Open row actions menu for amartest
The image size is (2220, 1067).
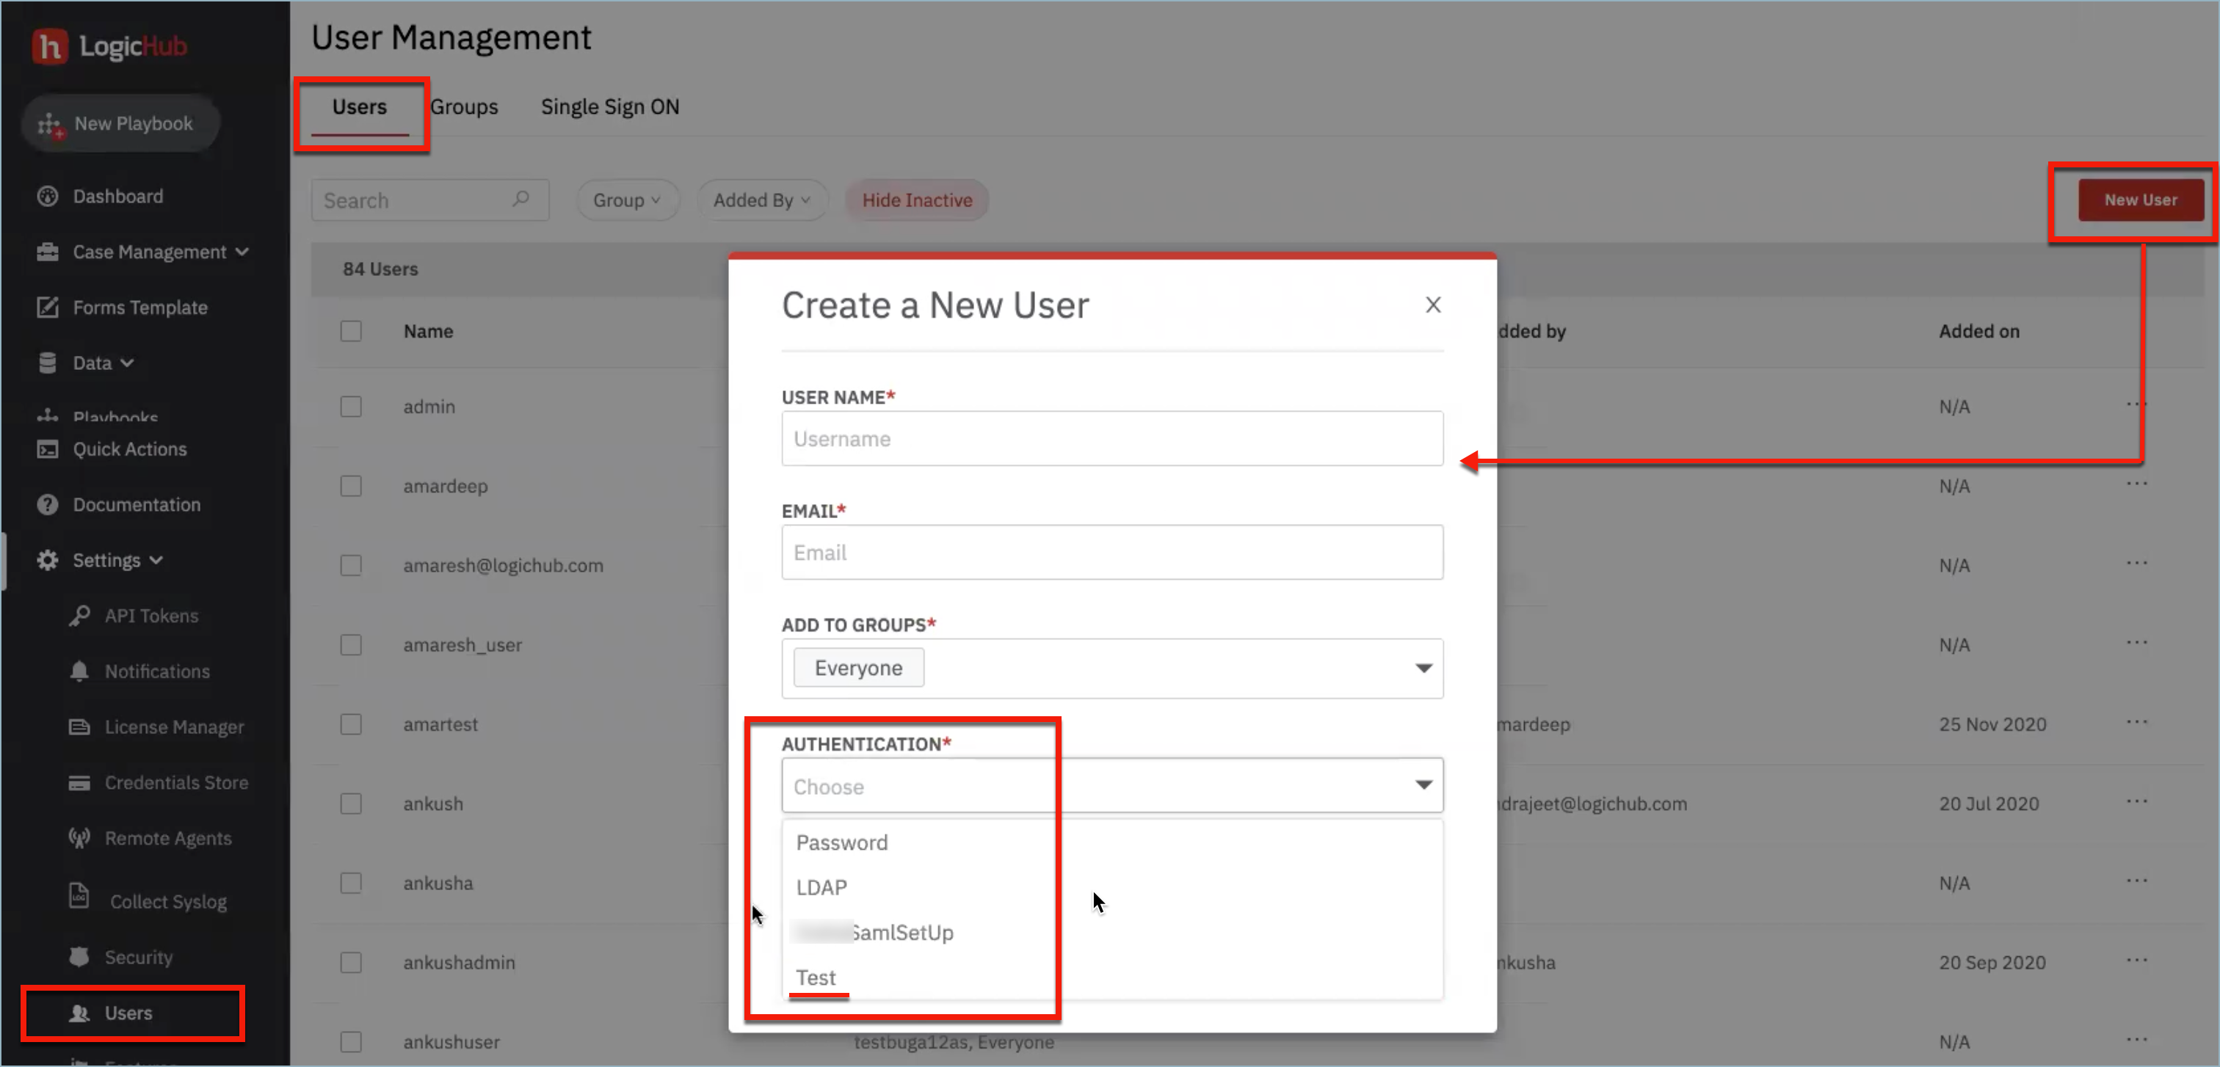point(2136,721)
